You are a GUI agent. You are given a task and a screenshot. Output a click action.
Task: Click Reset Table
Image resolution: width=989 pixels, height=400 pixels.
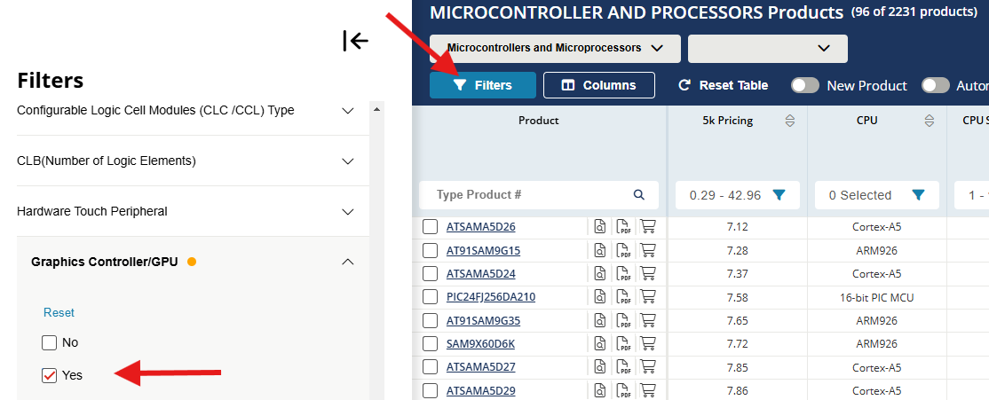tap(723, 85)
